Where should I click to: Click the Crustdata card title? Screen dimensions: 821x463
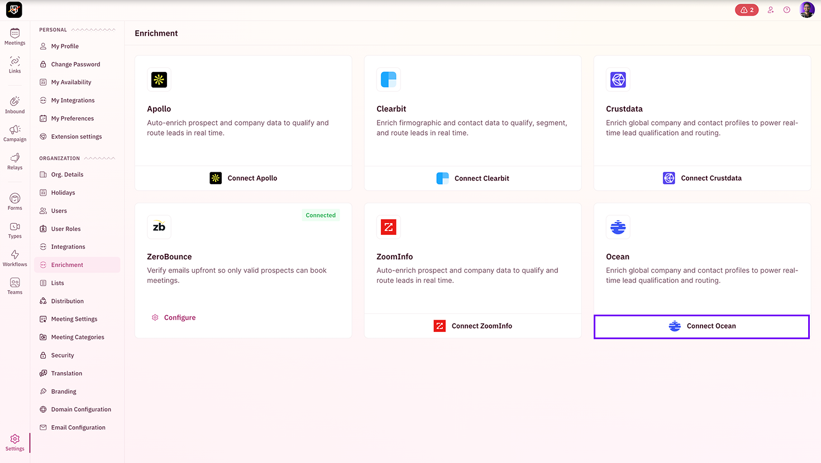pyautogui.click(x=624, y=109)
